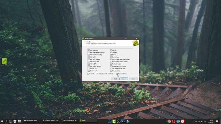The height and width of the screenshot is (124, 221).
Task: Open the taskbar clock and date
Action: click(211, 121)
